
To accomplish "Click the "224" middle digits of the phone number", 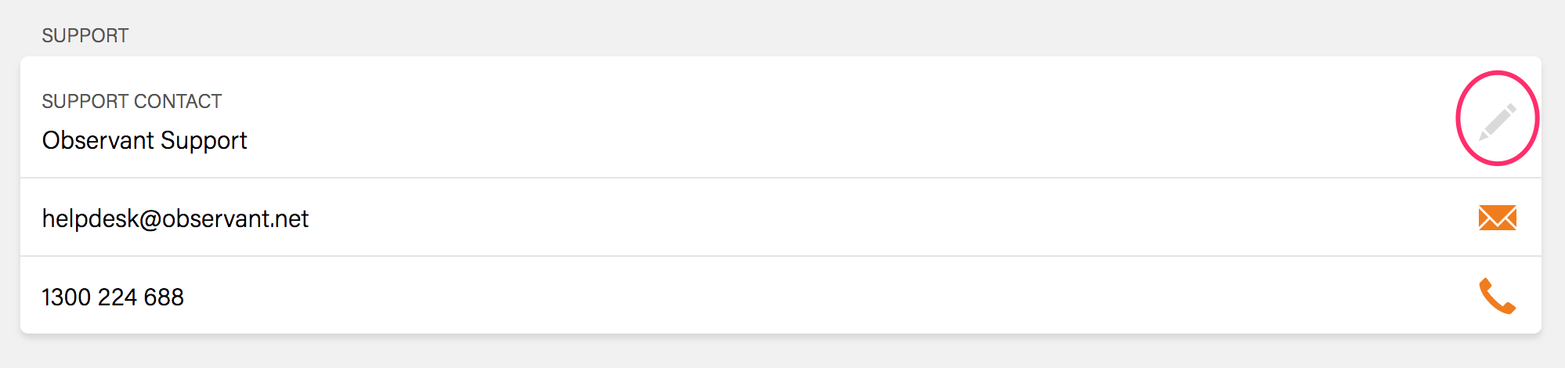I will click(117, 297).
